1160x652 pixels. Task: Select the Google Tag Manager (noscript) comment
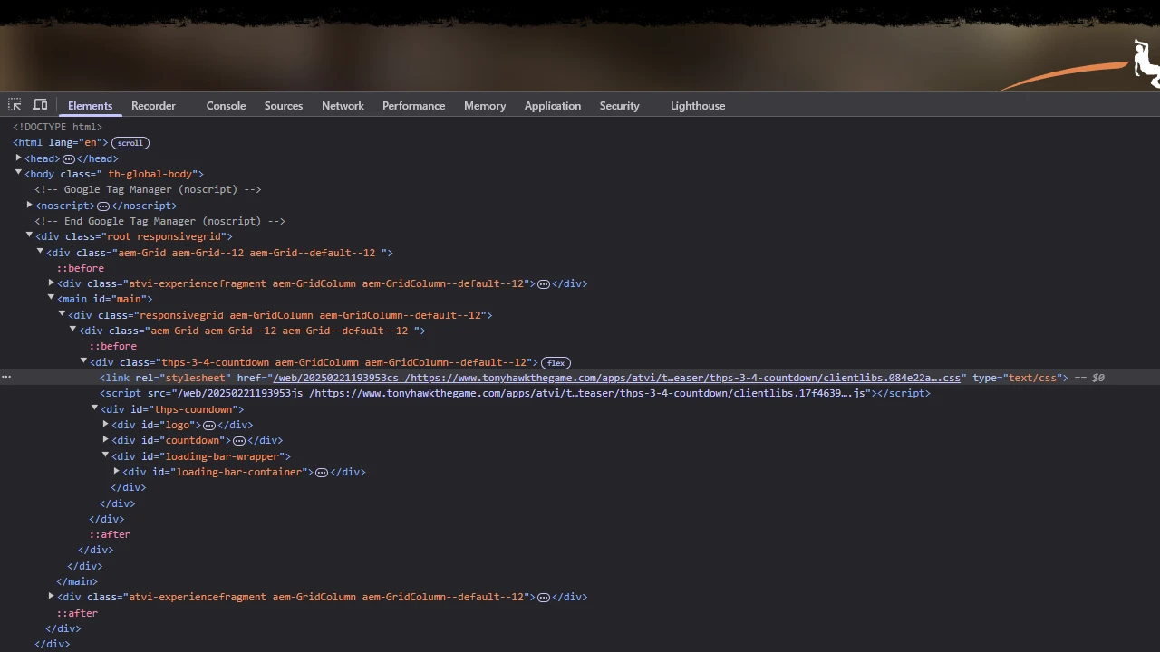point(148,189)
